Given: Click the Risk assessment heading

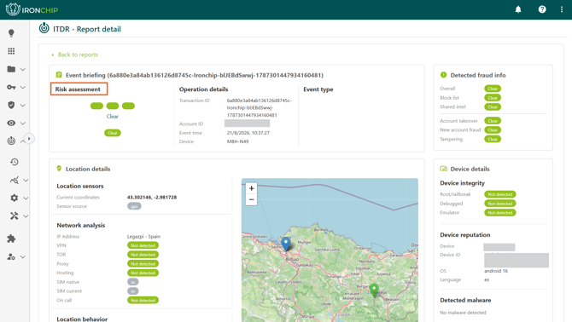Looking at the screenshot, I should click(x=78, y=89).
